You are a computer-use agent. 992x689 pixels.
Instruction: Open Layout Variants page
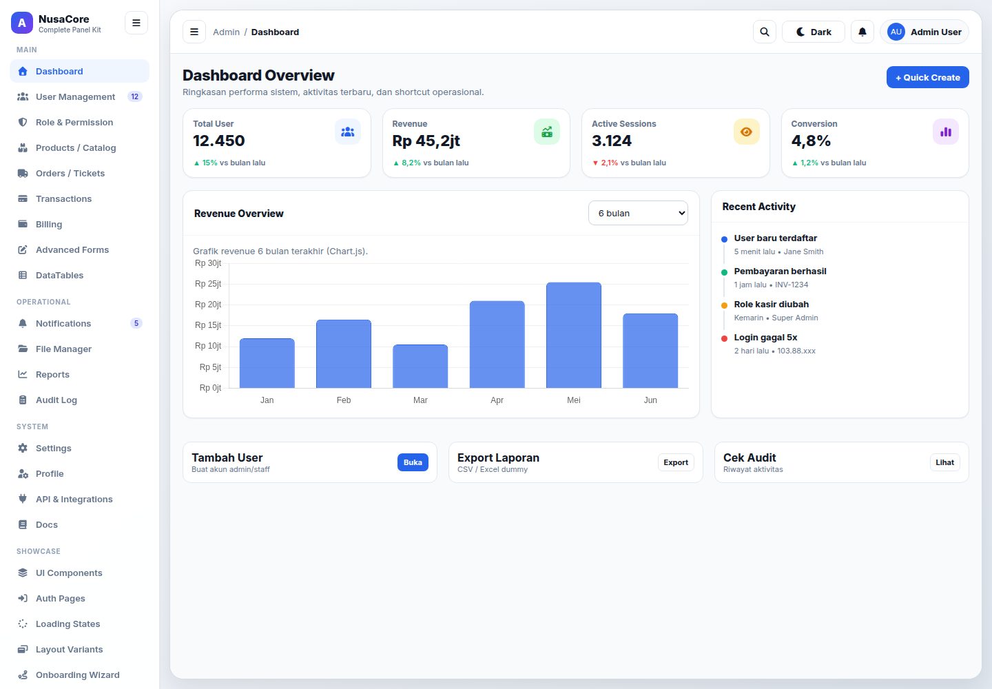pos(80,649)
